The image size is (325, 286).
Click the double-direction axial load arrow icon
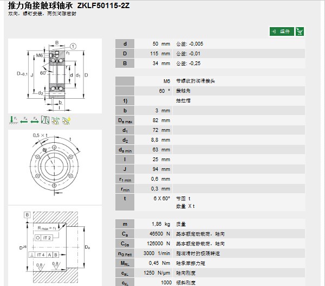(35, 119)
